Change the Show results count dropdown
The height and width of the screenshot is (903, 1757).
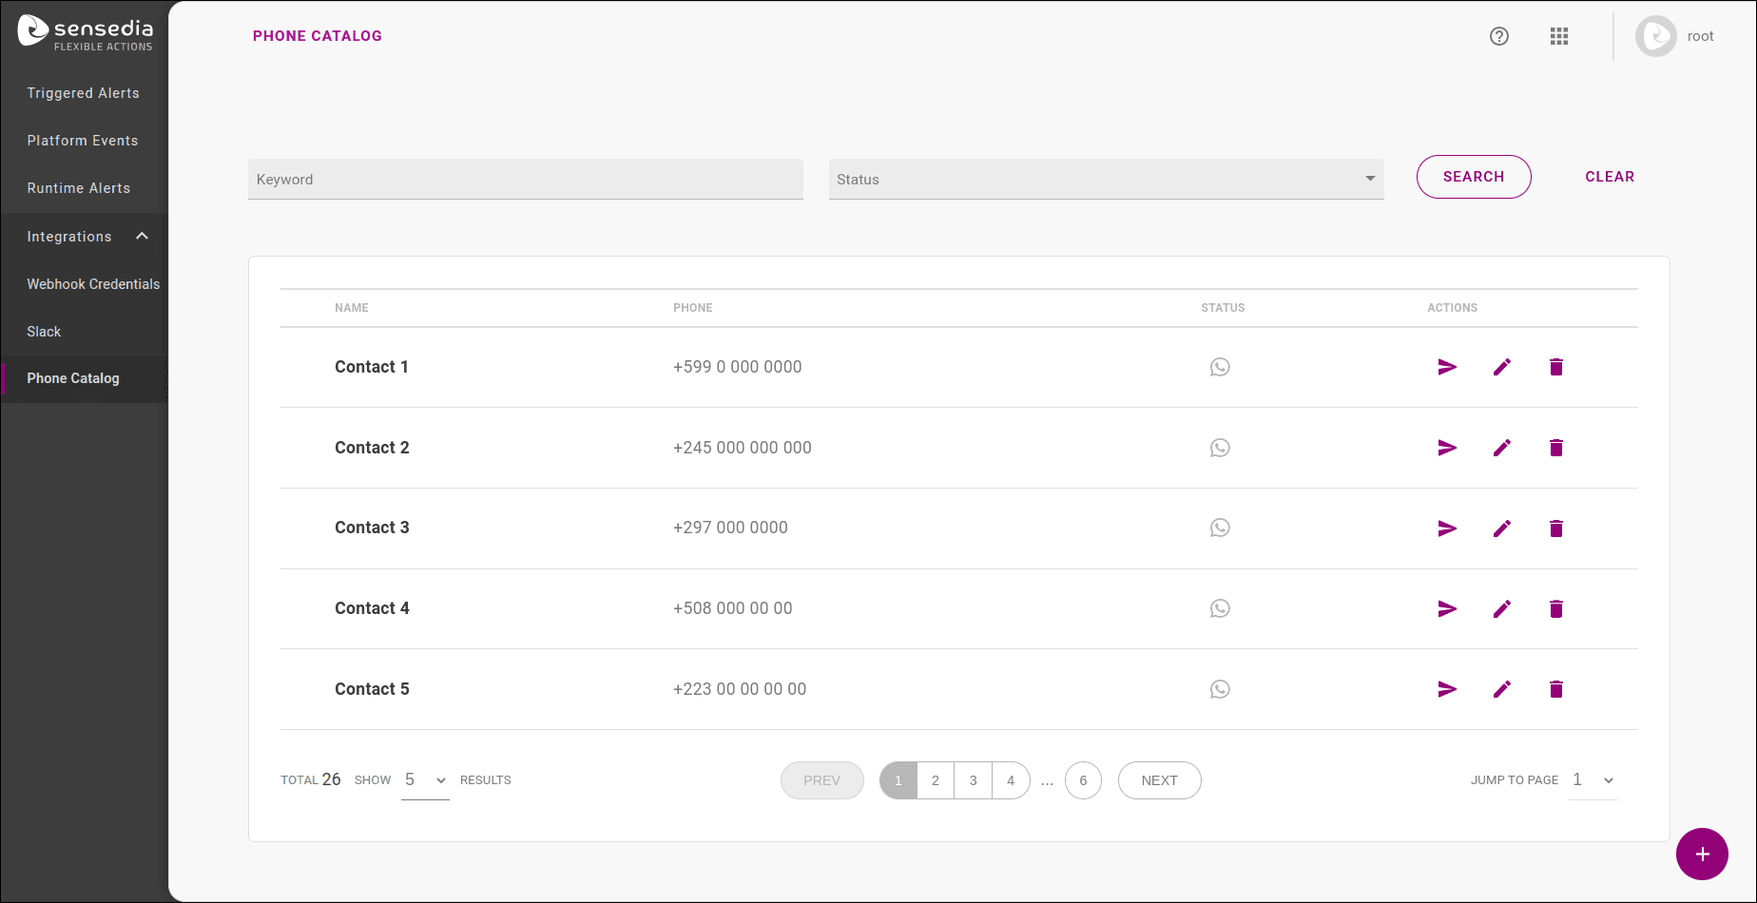pos(424,779)
